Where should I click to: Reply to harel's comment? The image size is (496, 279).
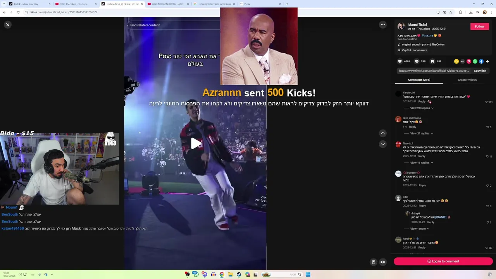422,248
